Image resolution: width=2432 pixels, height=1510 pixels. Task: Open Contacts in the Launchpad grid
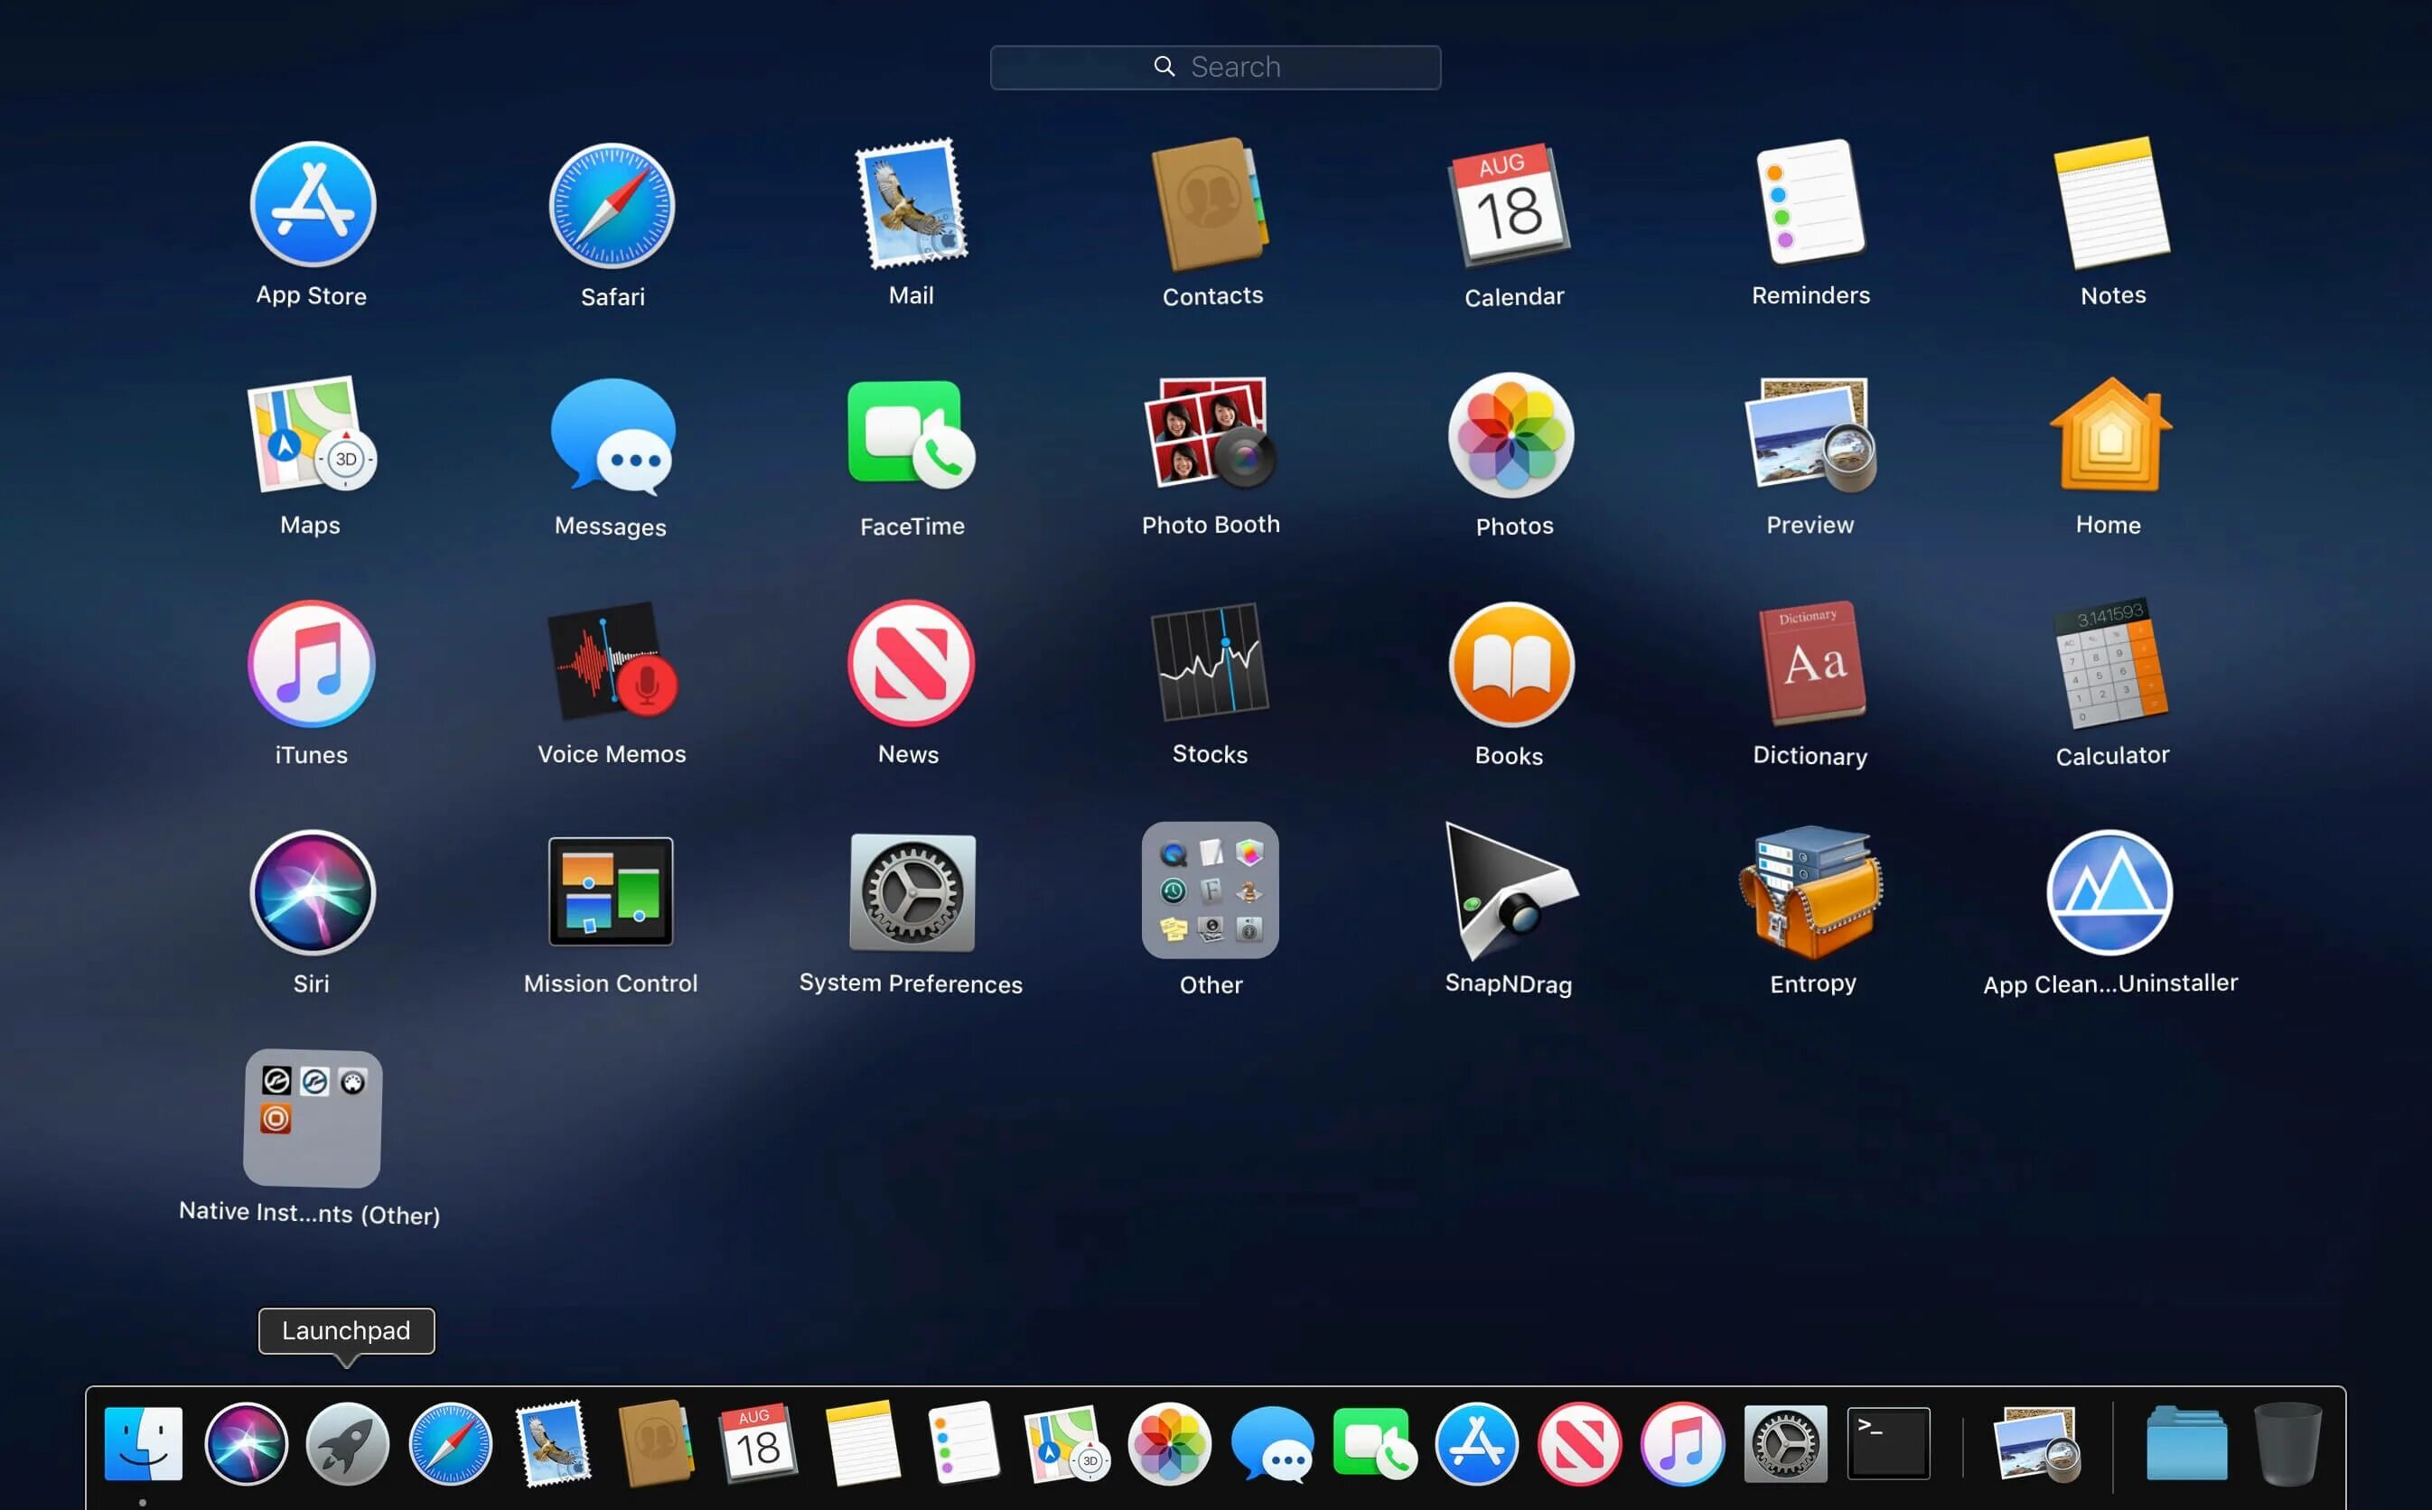(x=1211, y=205)
